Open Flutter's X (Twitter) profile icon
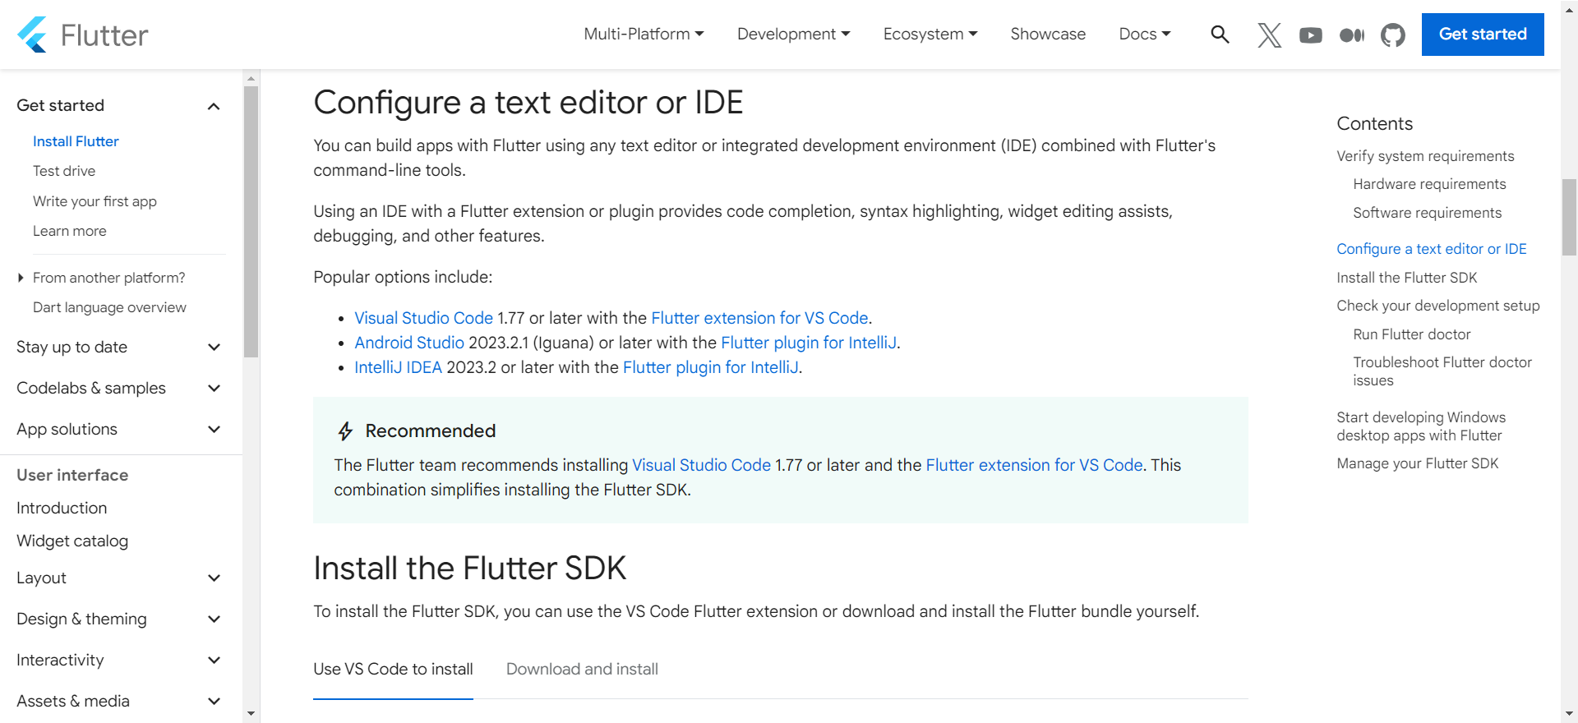The width and height of the screenshot is (1578, 723). [x=1269, y=35]
